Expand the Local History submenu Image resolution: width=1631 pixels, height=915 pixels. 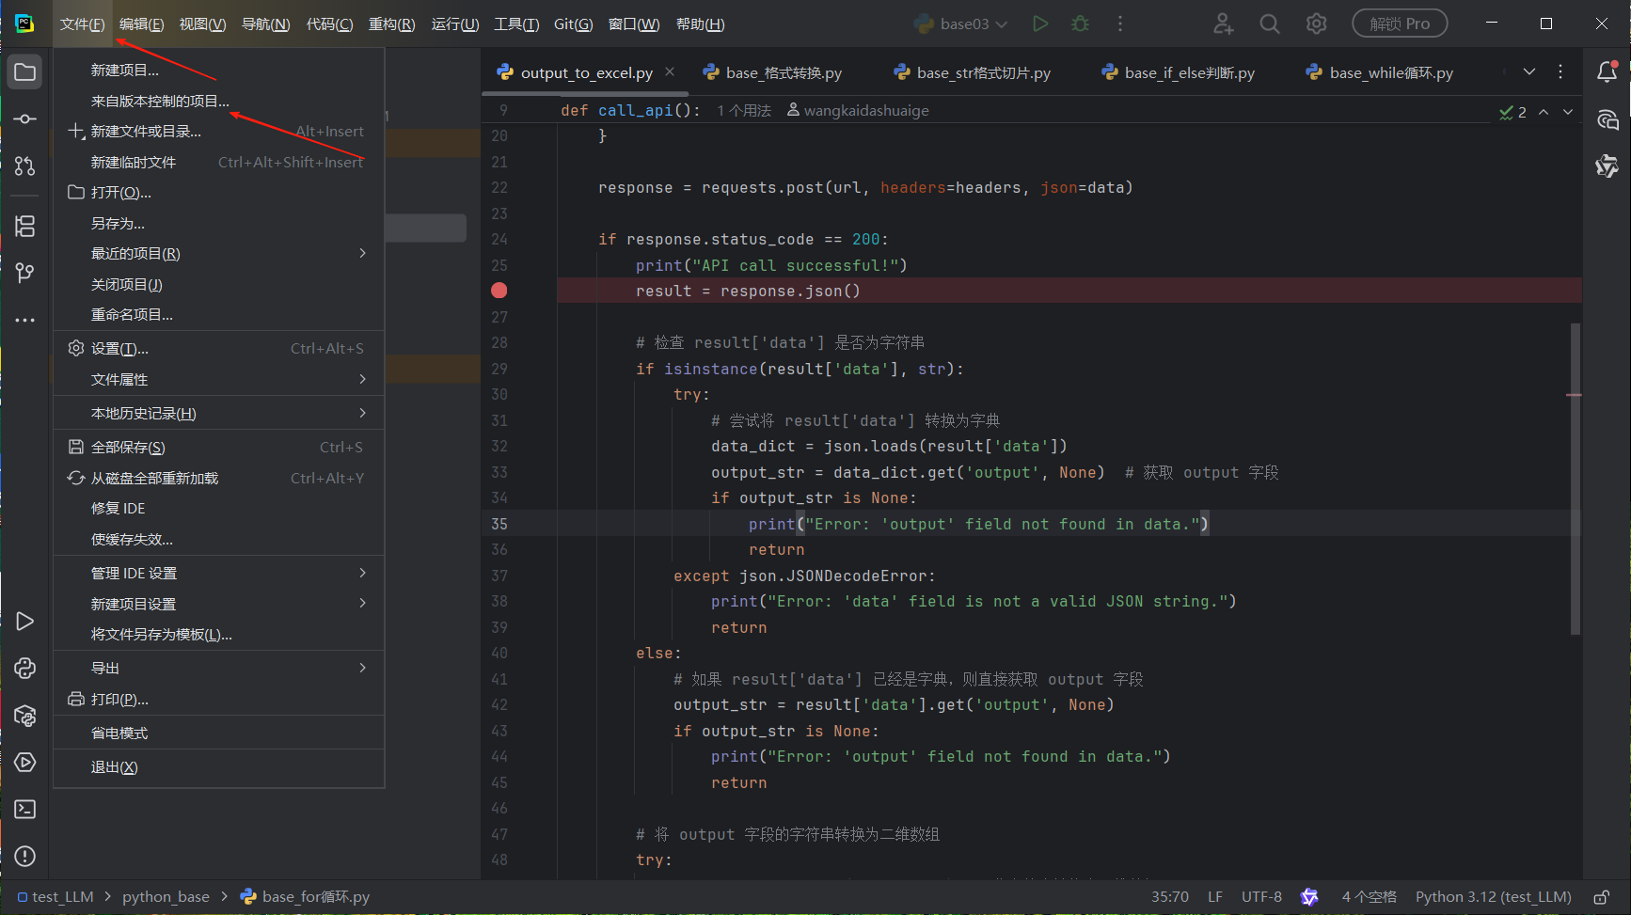218,414
